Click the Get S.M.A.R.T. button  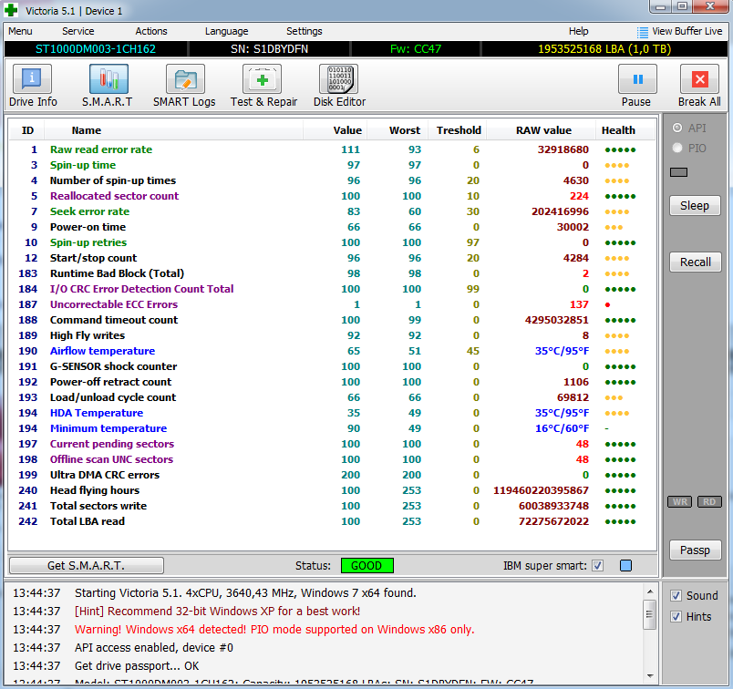pos(86,566)
